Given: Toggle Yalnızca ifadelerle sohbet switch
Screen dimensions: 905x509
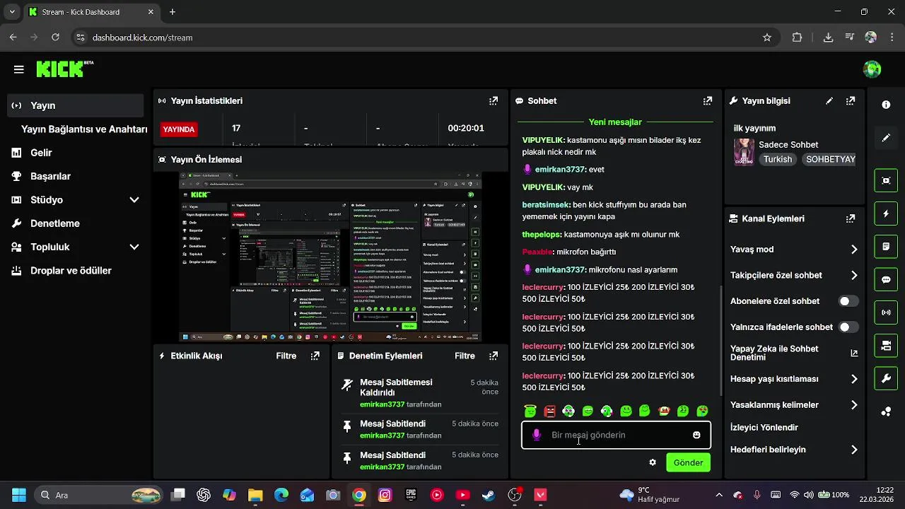Looking at the screenshot, I should click(x=848, y=327).
